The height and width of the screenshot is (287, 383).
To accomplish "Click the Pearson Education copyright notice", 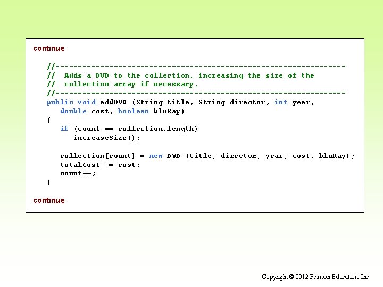I will (x=316, y=277).
